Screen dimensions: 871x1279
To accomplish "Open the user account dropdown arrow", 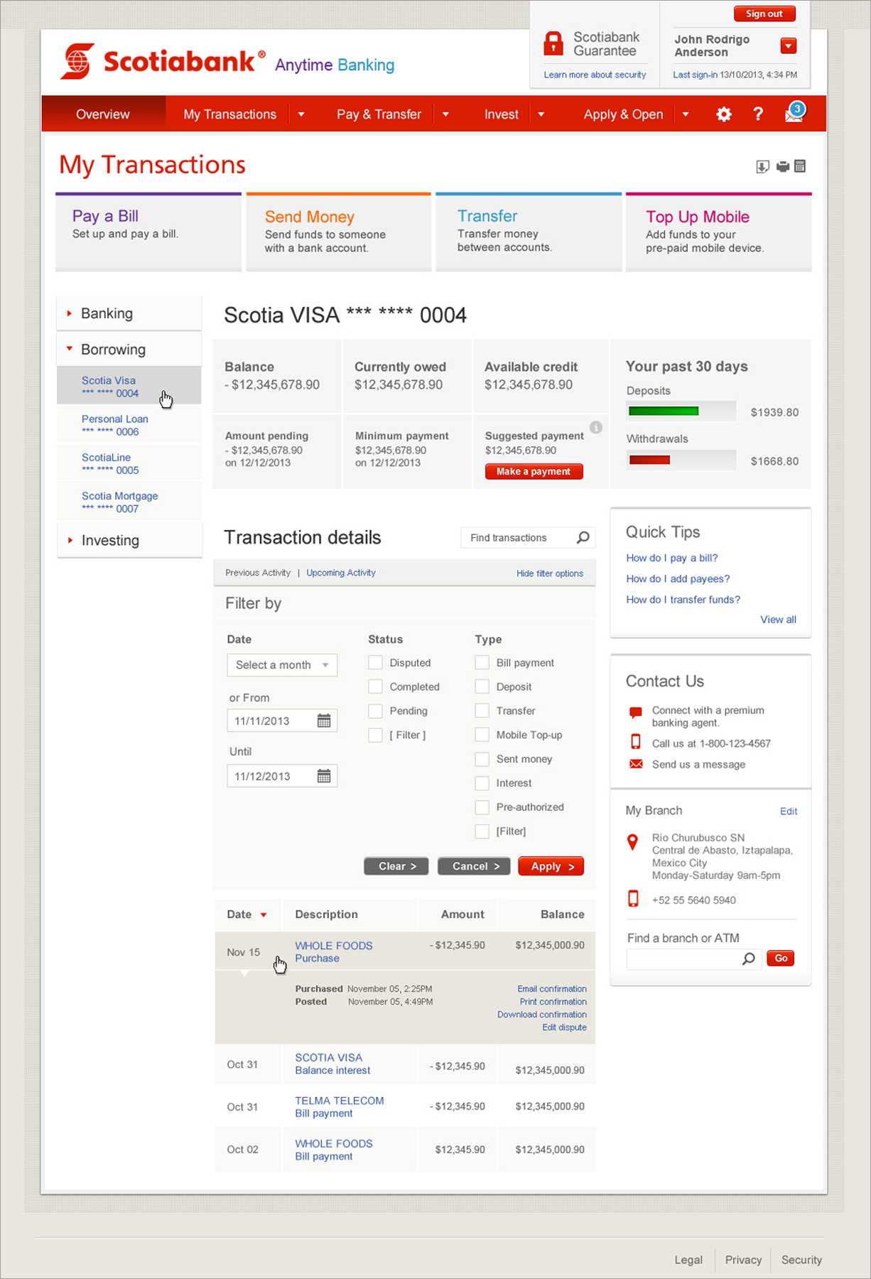I will point(788,46).
